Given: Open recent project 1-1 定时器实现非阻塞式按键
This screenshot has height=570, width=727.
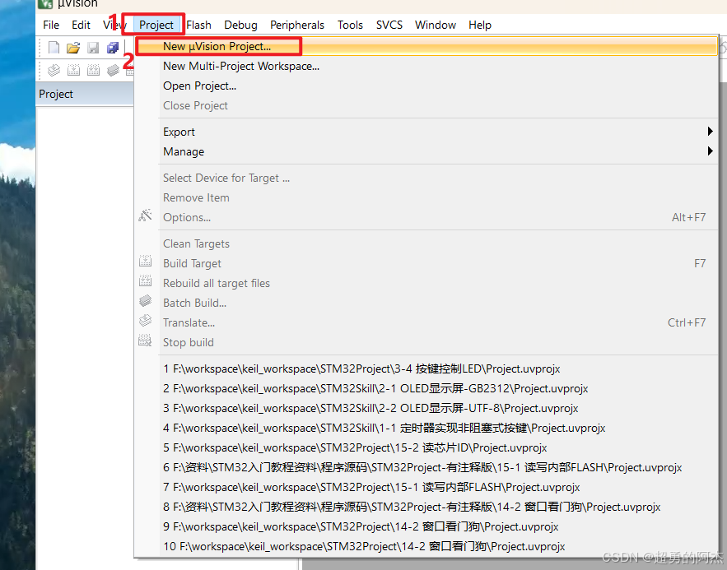Looking at the screenshot, I should click(426, 428).
